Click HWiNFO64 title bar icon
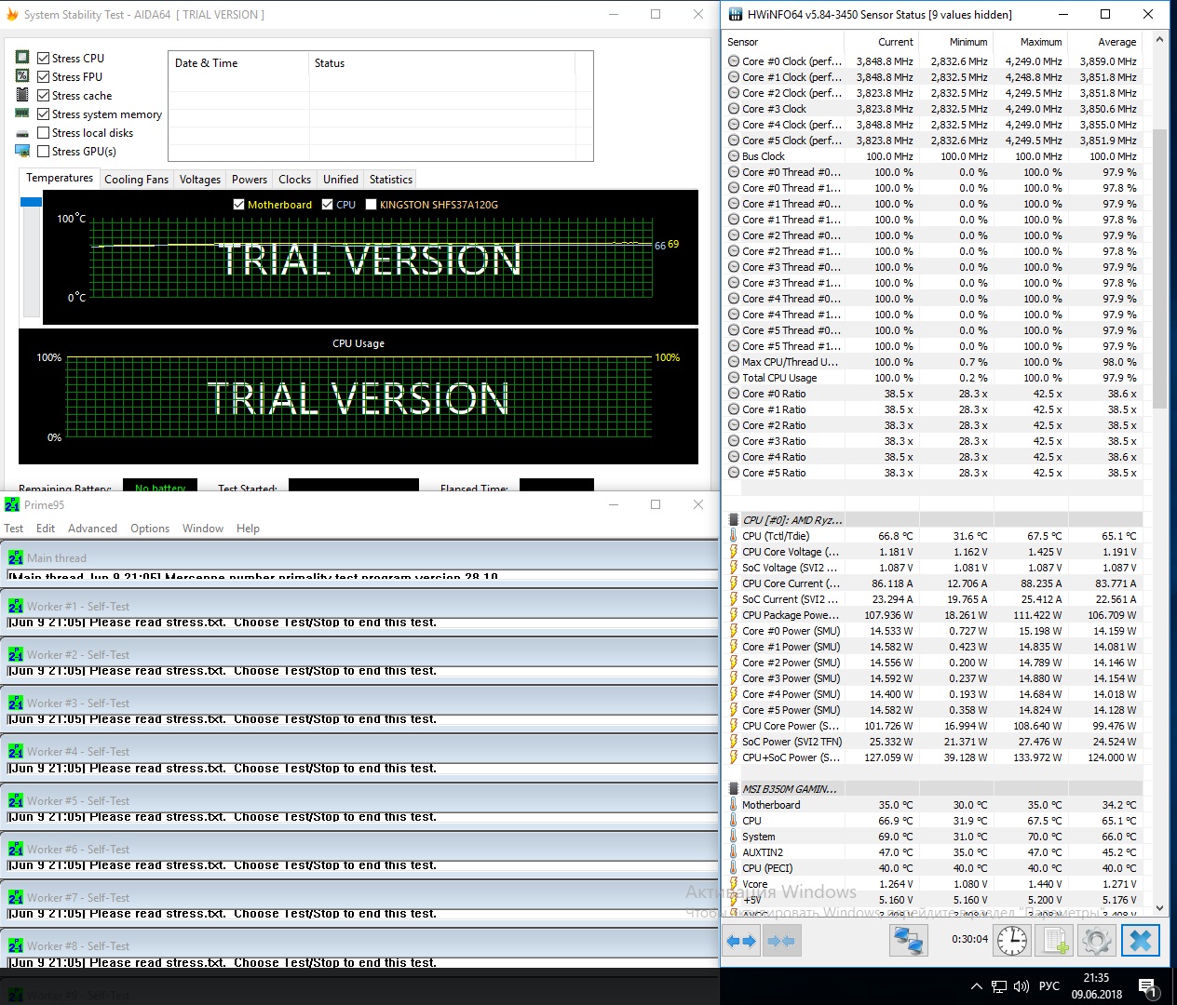1177x1005 pixels. (735, 14)
